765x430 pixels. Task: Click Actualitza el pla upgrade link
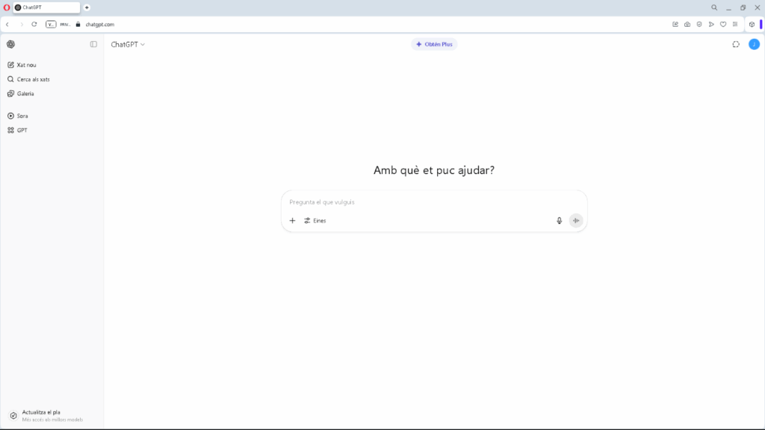point(52,415)
